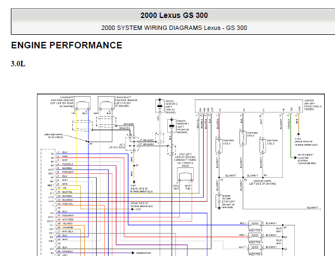Click the "3.0L" subheading

[x=18, y=64]
